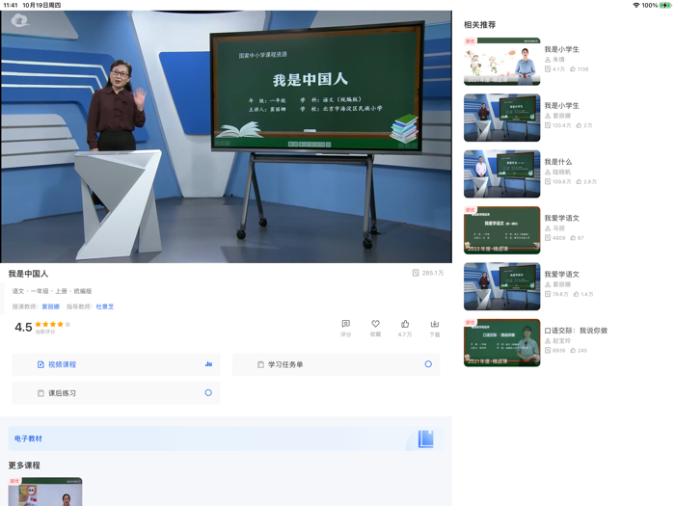Click the 相关推荐 heading

[x=479, y=24]
